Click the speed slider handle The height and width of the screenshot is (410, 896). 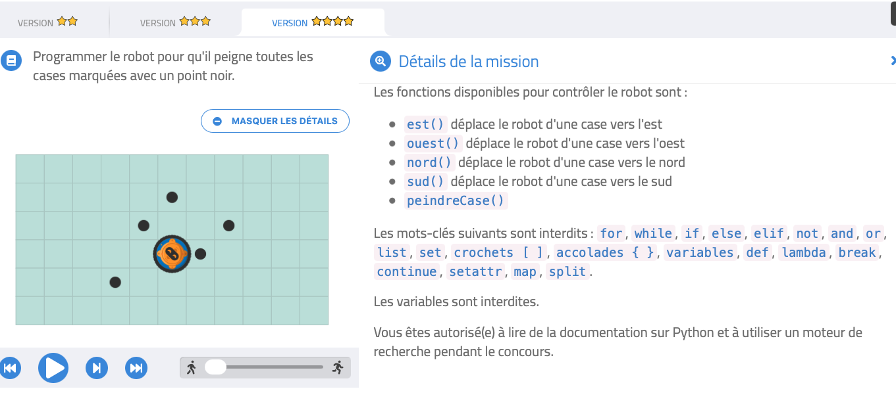[215, 367]
